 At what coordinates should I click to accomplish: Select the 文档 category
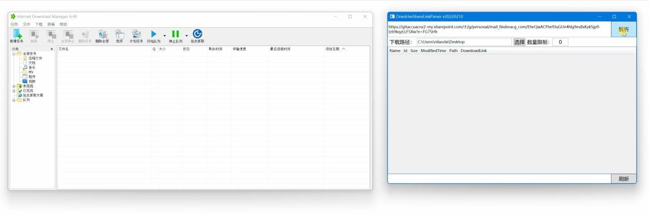point(32,63)
